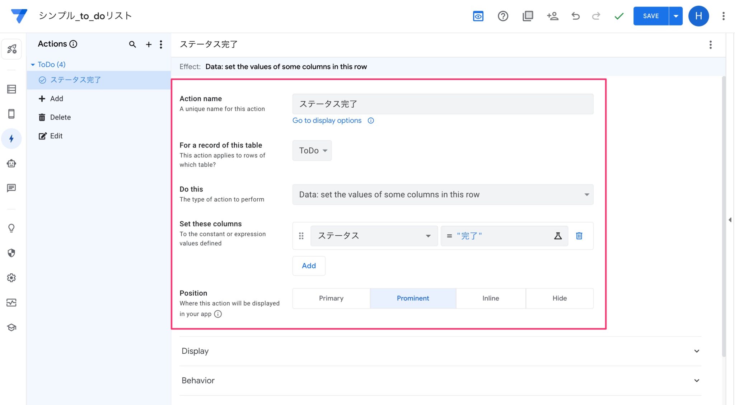This screenshot has width=735, height=405.
Task: Click the expression flask icon beside "完了"
Action: pos(557,236)
